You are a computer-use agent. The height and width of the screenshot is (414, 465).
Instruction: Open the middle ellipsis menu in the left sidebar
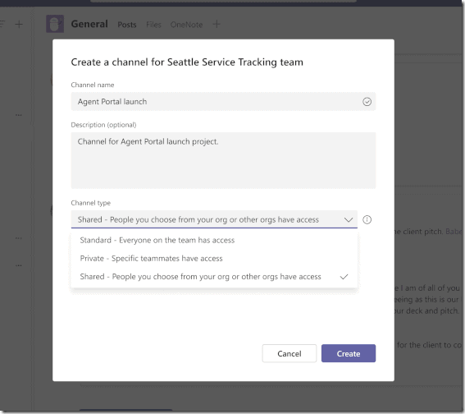18,238
